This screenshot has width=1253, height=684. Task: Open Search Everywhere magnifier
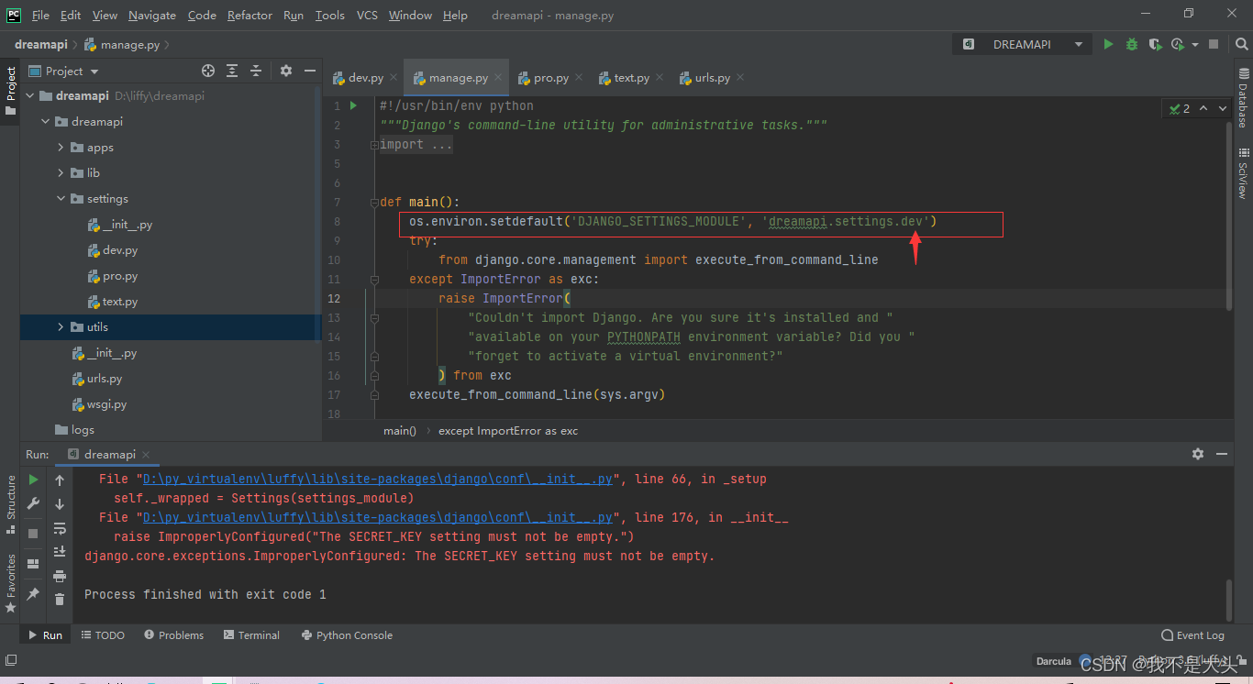coord(1241,43)
